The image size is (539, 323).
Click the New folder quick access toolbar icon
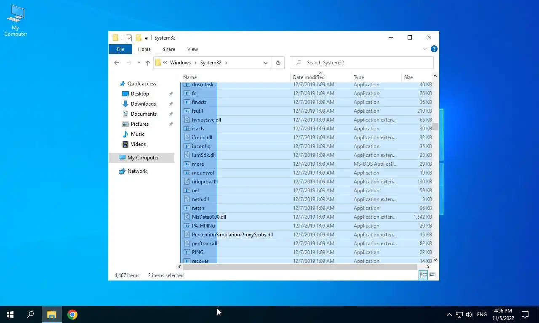(x=139, y=38)
